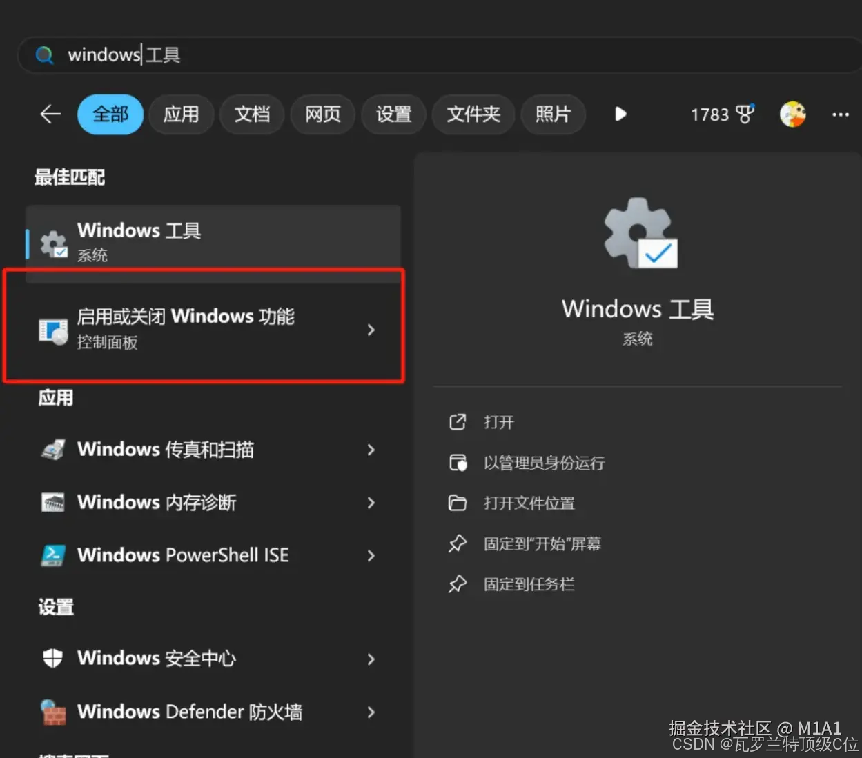862x758 pixels.
Task: Choose 以管理员身份运行 action
Action: pos(544,463)
